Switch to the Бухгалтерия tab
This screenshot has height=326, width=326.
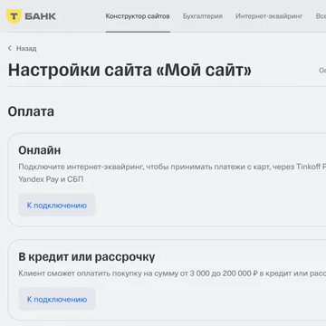[203, 16]
